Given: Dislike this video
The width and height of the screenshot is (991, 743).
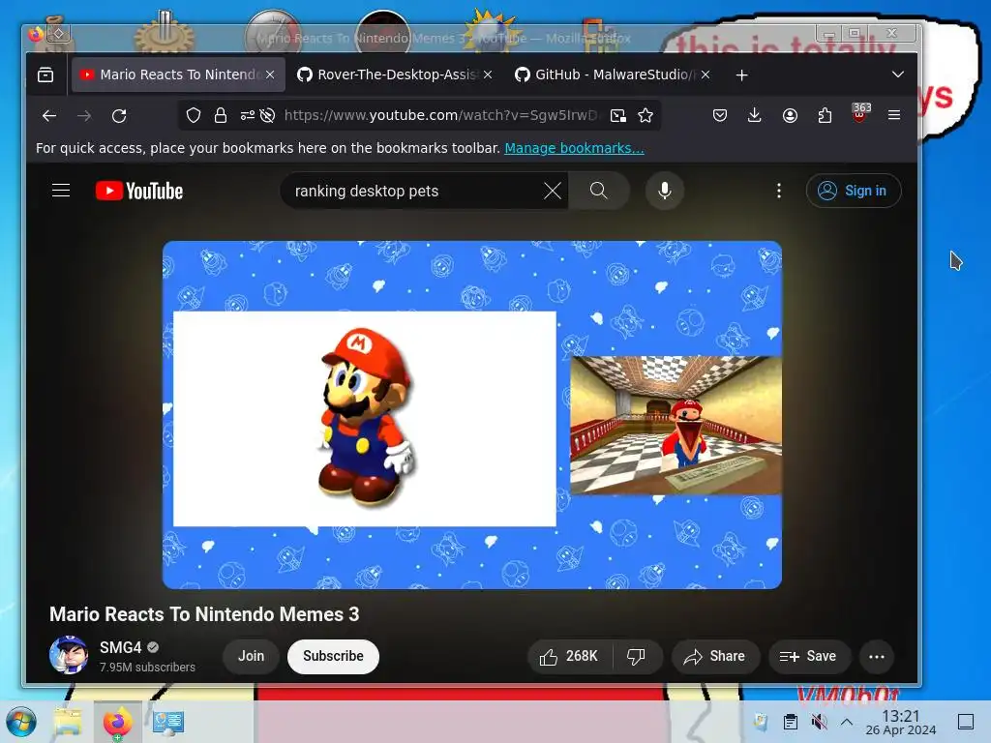Looking at the screenshot, I should [637, 657].
